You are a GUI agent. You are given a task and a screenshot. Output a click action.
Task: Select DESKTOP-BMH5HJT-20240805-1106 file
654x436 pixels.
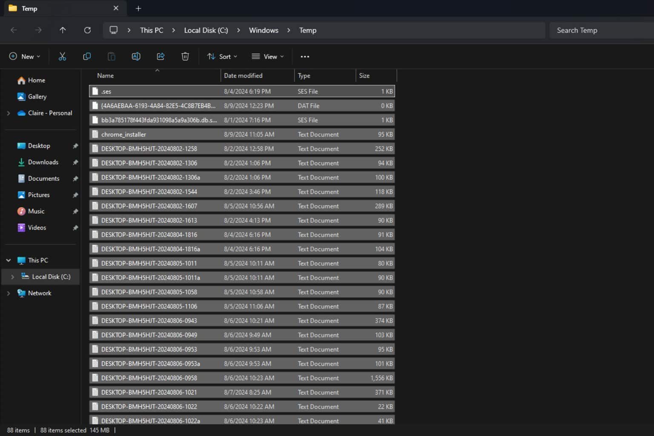click(x=242, y=306)
